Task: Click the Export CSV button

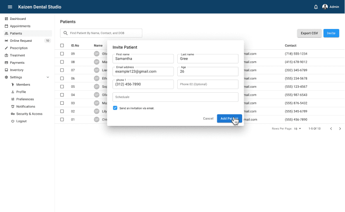Action: 309,33
